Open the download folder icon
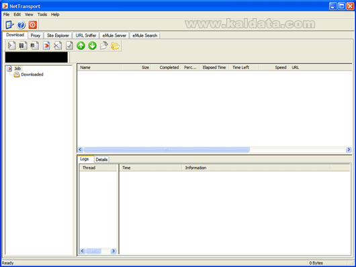 click(x=116, y=46)
